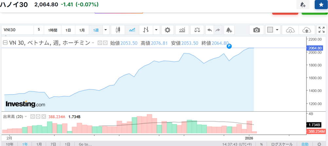Click the cloud upload save icon

(306, 30)
